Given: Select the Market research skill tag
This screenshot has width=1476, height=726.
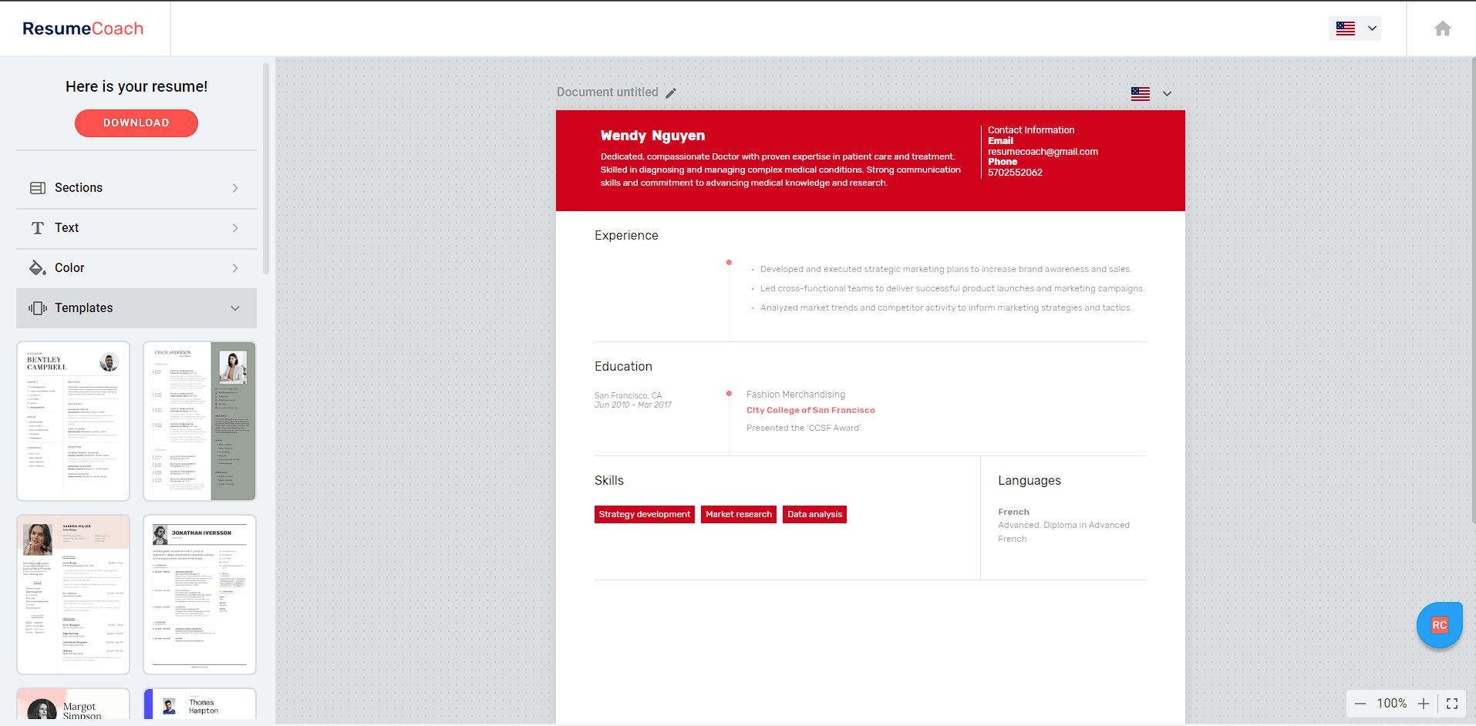Looking at the screenshot, I should click(738, 515).
